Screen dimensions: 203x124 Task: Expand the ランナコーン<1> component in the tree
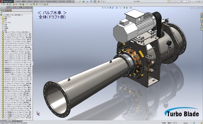click(1, 40)
